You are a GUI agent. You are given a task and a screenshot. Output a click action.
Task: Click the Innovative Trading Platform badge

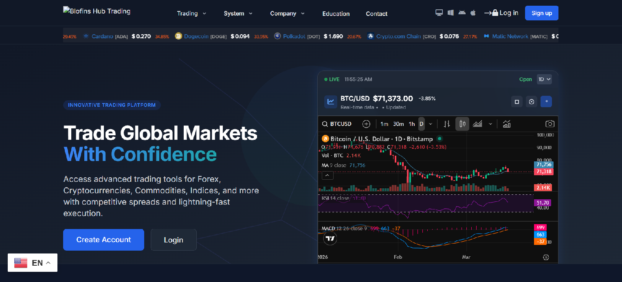pyautogui.click(x=112, y=105)
